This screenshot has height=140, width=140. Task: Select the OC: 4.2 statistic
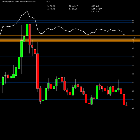(x=95, y=6)
